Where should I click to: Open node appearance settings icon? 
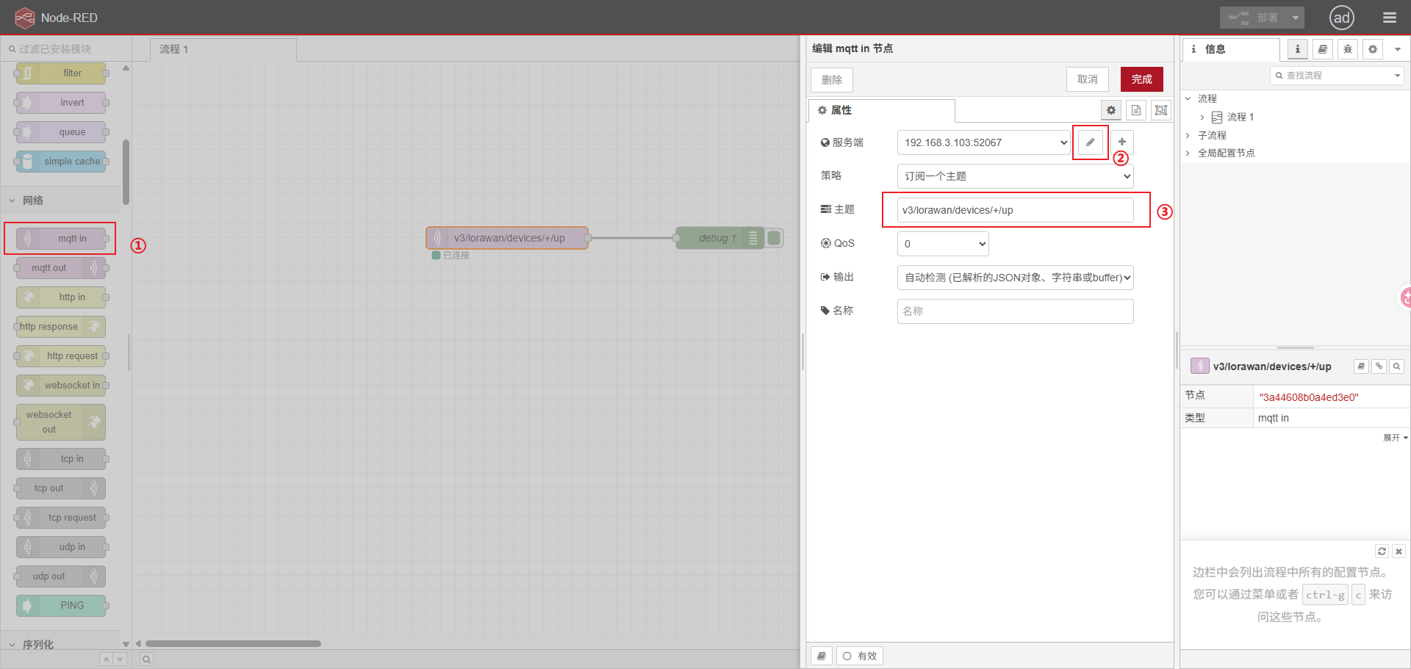pyautogui.click(x=1161, y=110)
